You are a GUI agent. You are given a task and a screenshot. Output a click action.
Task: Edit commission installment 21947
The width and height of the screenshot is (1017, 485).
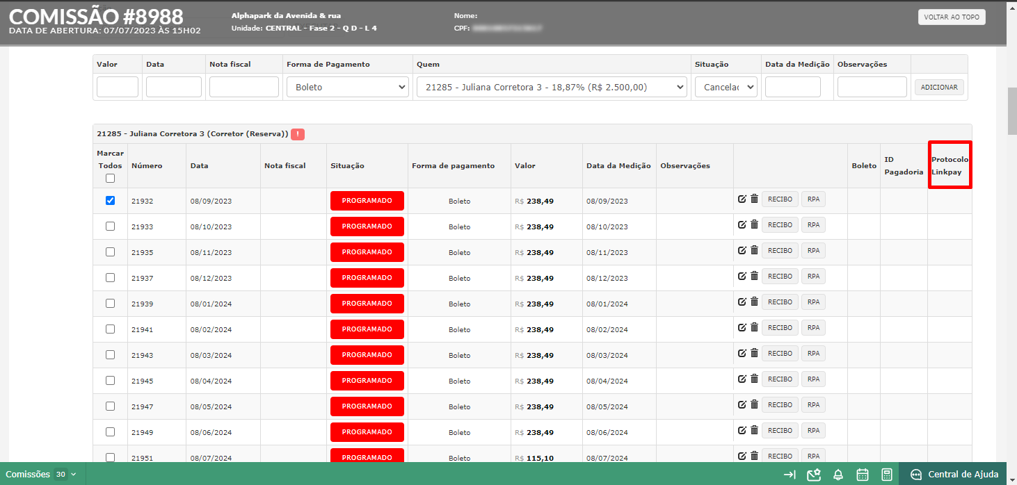pyautogui.click(x=742, y=405)
